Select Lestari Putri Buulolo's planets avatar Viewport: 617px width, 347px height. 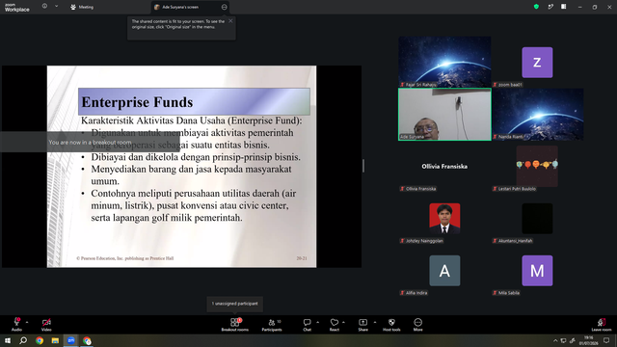click(x=537, y=167)
